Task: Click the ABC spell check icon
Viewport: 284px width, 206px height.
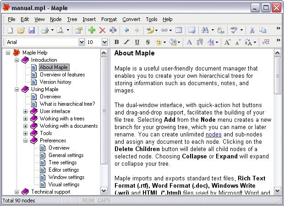Action: tap(234, 30)
